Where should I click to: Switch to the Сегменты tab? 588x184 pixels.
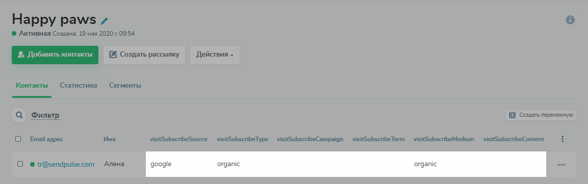(125, 86)
